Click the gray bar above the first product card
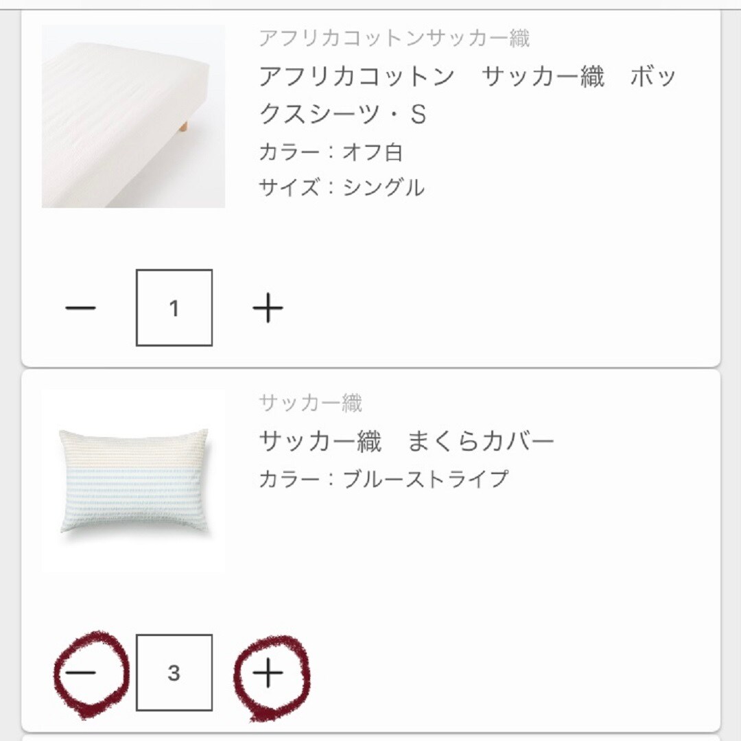The image size is (741, 741). pos(370,4)
